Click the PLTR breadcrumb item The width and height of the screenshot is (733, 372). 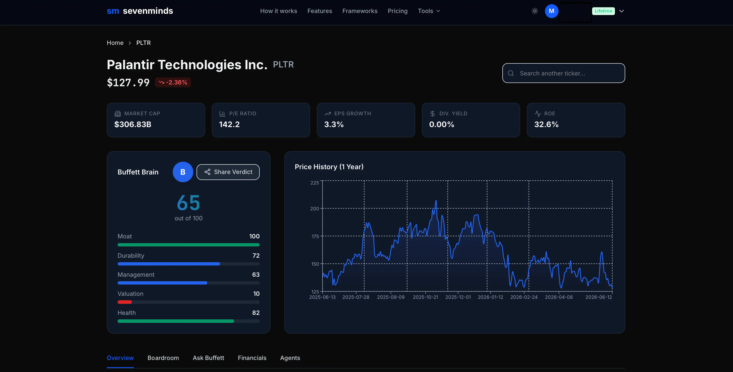143,43
